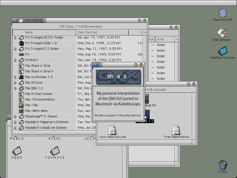Image resolution: width=237 pixels, height=178 pixels.
Task: Select the Desktop Textures folder icon
Action: 223,51
